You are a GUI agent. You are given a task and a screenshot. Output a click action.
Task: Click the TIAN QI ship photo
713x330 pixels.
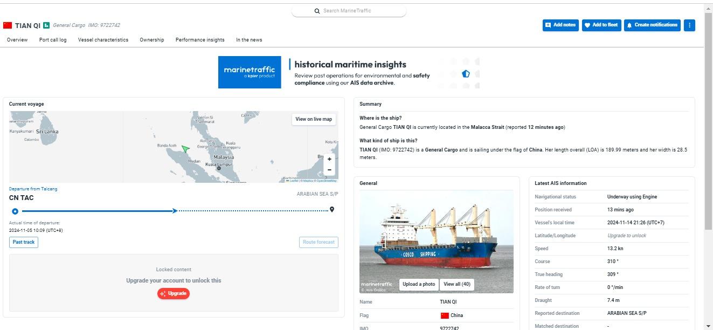click(437, 242)
